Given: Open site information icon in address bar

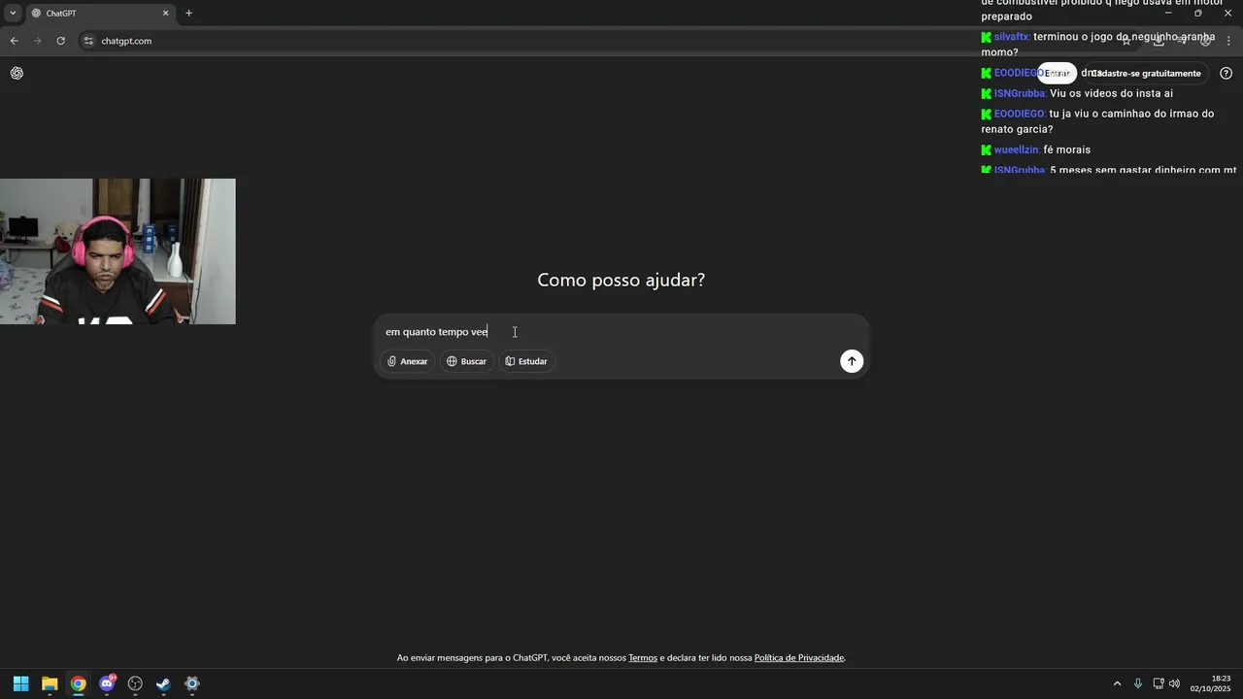Looking at the screenshot, I should pyautogui.click(x=88, y=41).
